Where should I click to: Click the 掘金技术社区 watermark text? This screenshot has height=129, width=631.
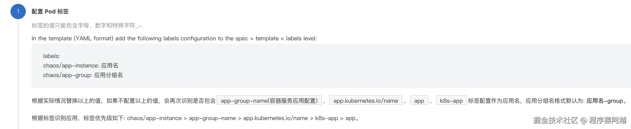coord(555,120)
